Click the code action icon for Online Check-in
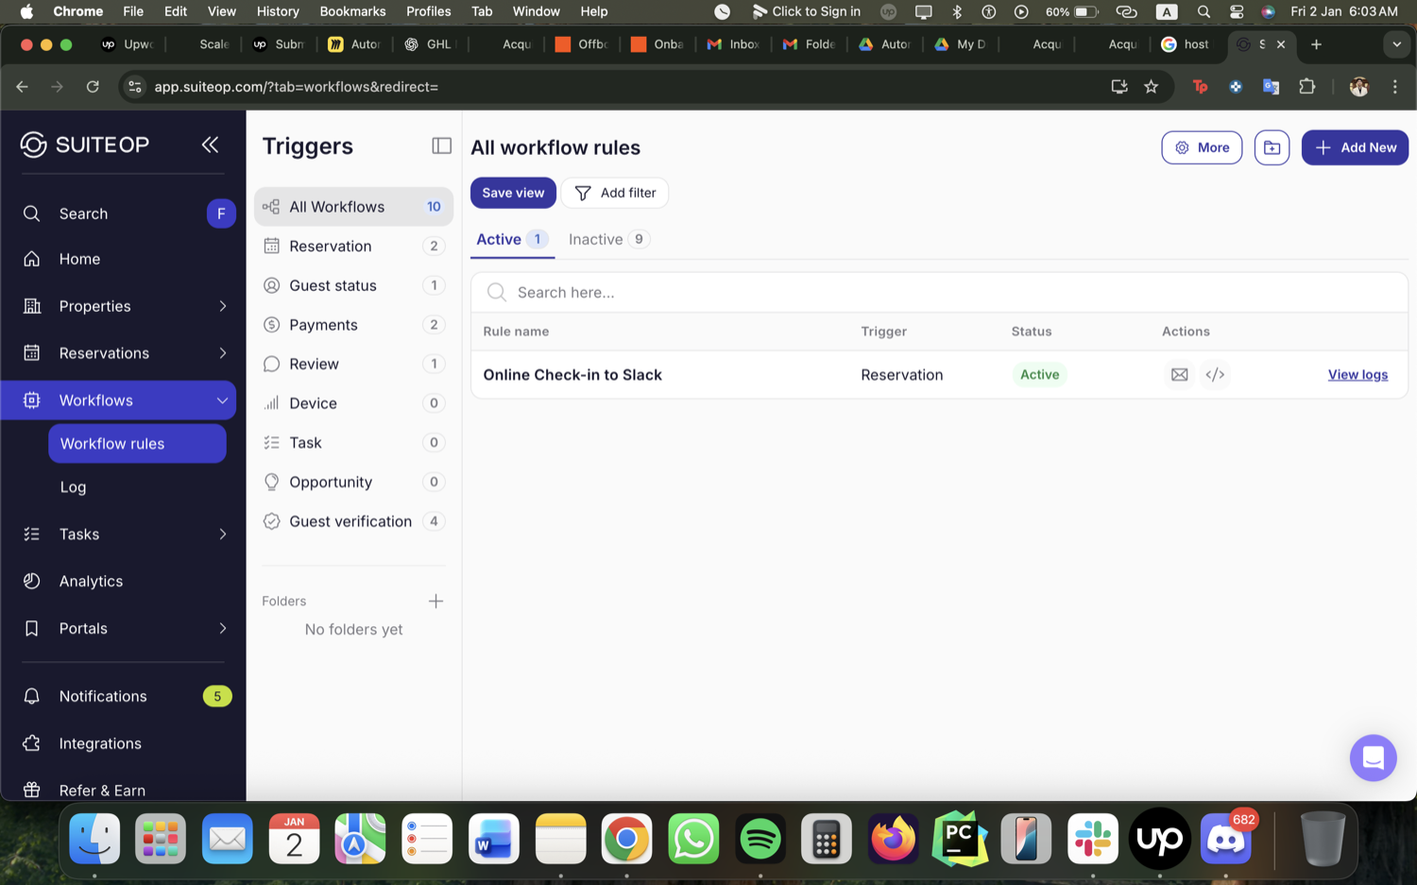Screen dimensions: 1417x885 [1215, 375]
